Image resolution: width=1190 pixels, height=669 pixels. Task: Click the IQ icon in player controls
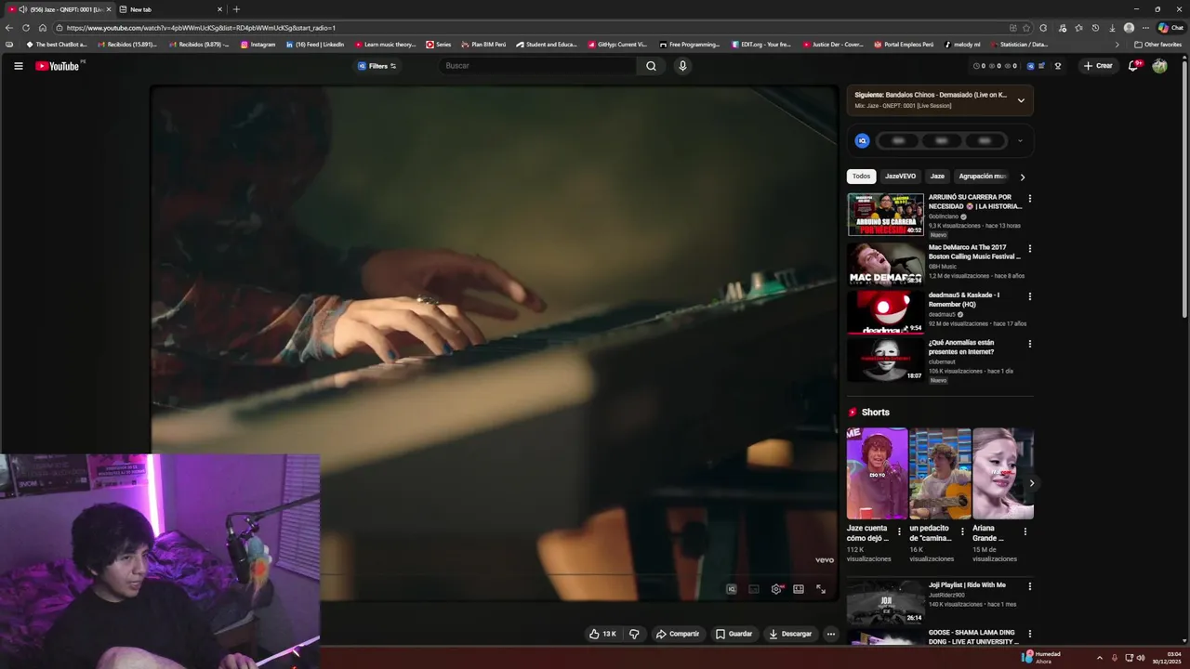[x=732, y=589]
